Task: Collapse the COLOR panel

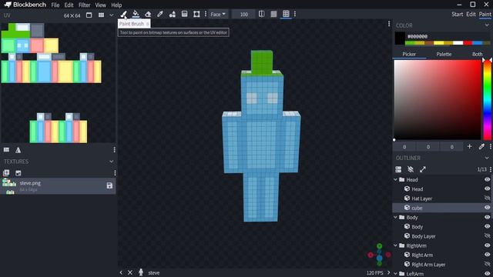Action: pyautogui.click(x=487, y=25)
